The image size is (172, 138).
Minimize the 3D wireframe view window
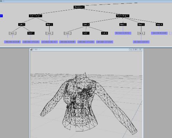[131, 49]
